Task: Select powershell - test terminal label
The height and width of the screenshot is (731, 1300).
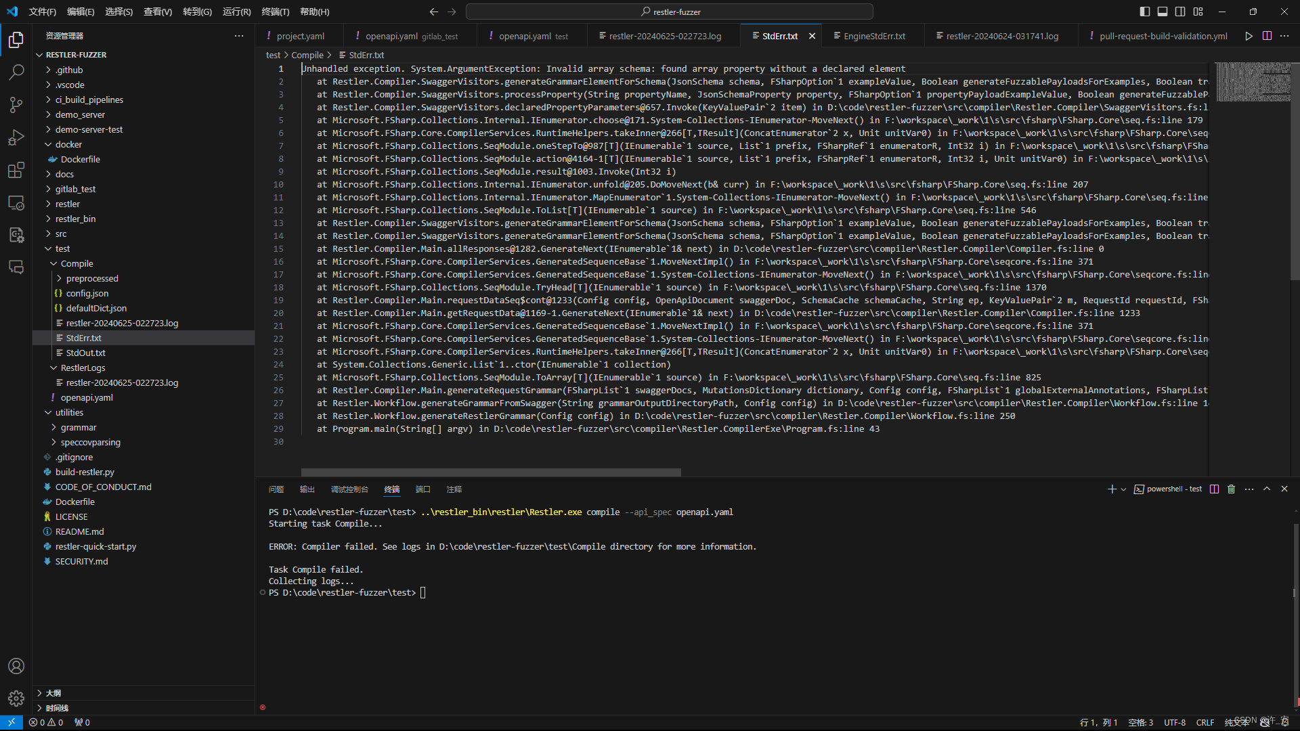Action: click(x=1168, y=489)
